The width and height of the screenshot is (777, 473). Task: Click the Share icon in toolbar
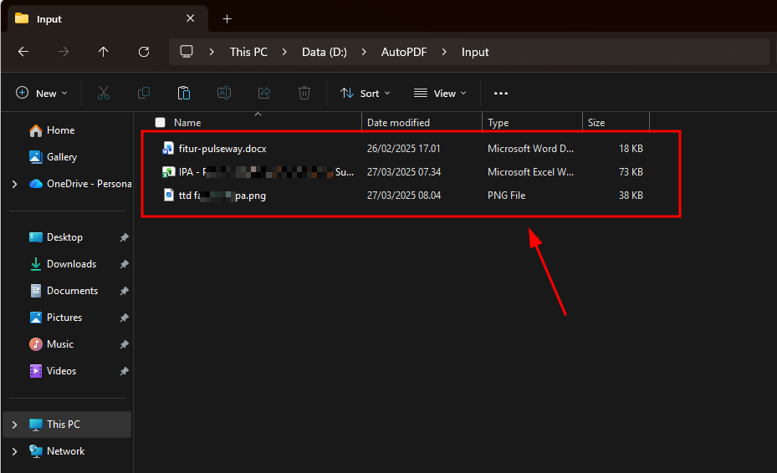pyautogui.click(x=264, y=93)
